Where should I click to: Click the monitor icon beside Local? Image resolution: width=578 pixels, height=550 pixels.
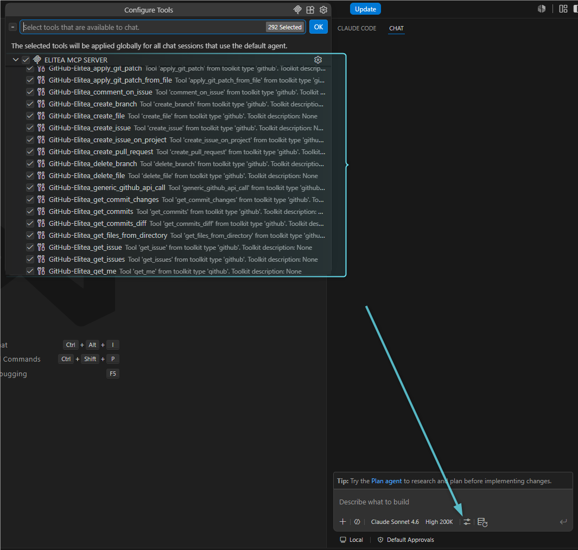pyautogui.click(x=343, y=540)
